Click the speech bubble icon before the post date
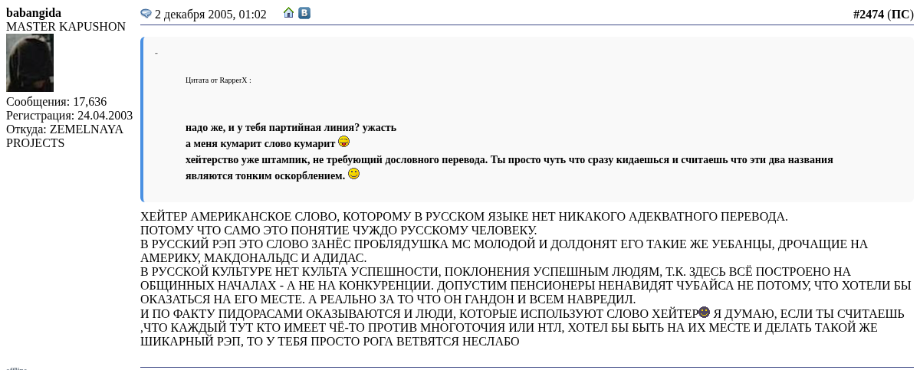The width and height of the screenshot is (920, 370). [146, 14]
